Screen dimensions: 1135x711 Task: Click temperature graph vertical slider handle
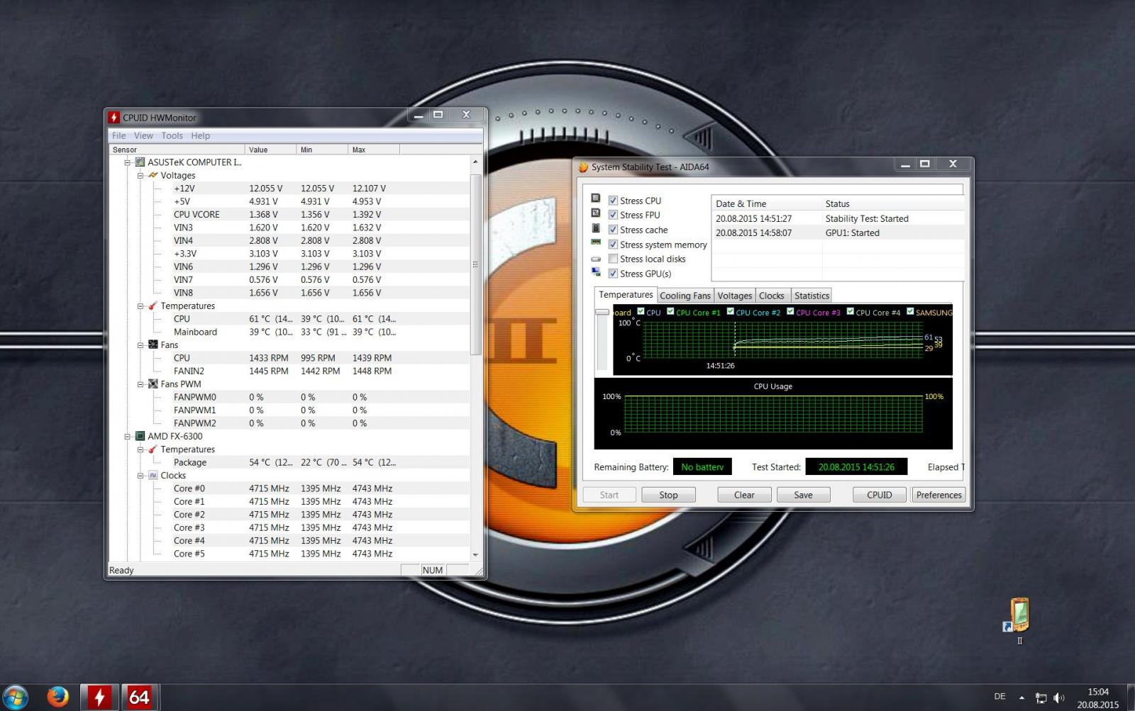[x=602, y=312]
